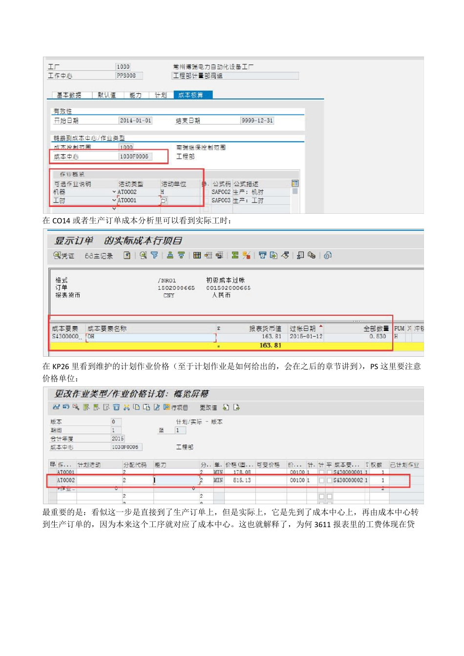Toggle second checkbox in AT0002 price row
464x656 pixels.
point(329,481)
